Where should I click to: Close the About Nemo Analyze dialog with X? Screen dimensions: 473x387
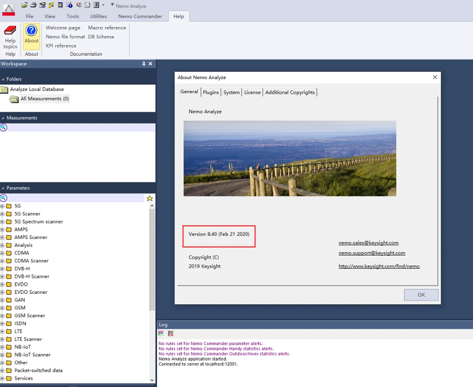point(435,77)
